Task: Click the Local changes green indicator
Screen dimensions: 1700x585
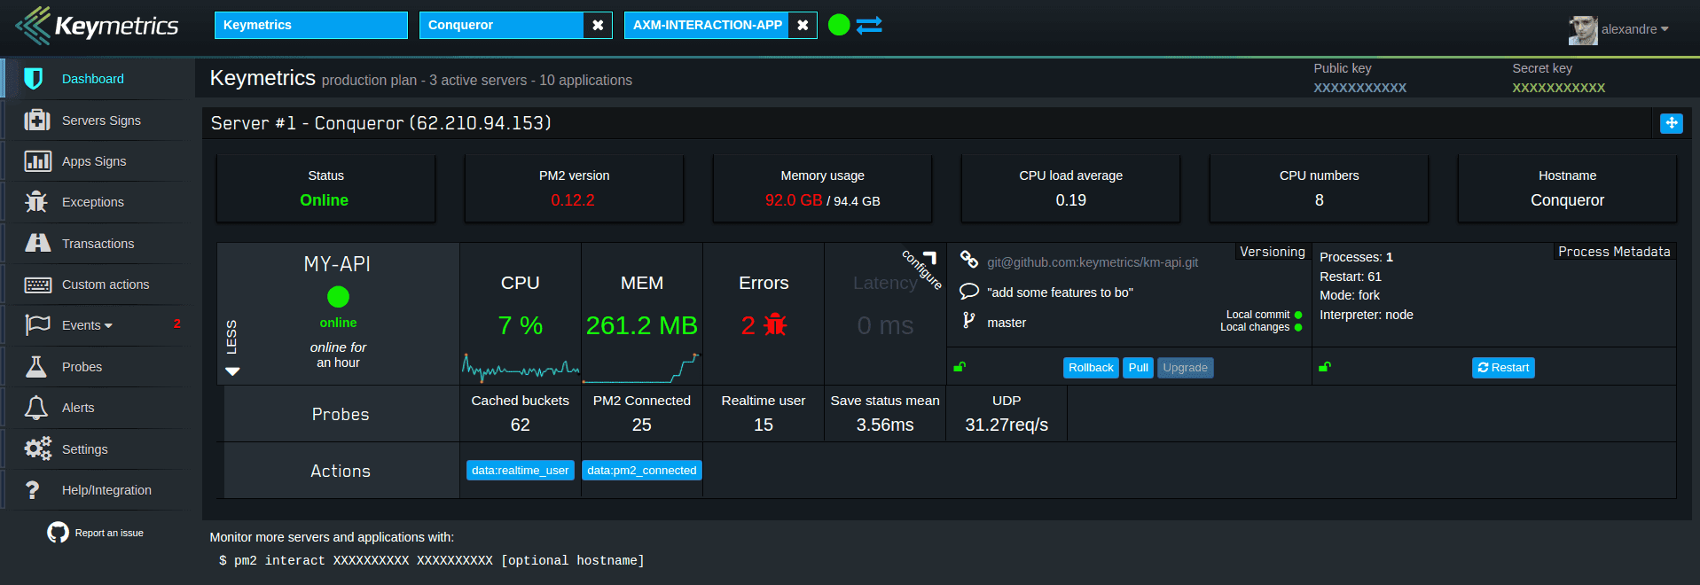Action: (1298, 327)
